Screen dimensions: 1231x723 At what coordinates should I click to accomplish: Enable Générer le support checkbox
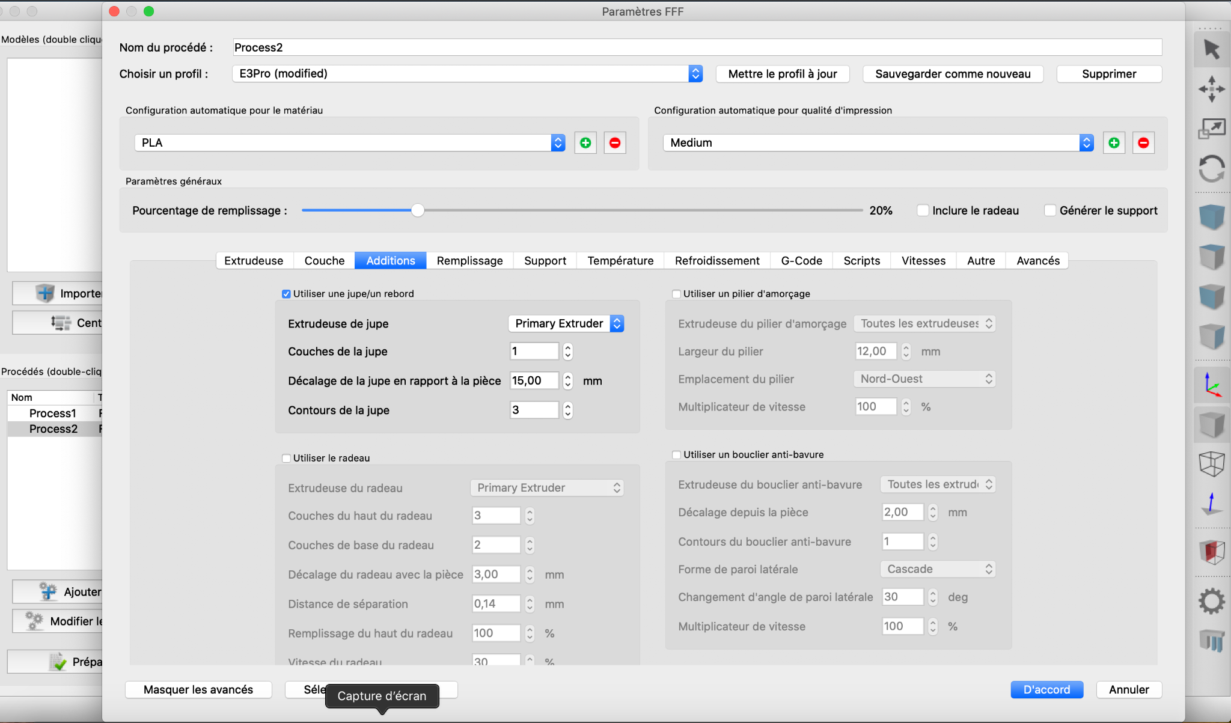[1049, 210]
